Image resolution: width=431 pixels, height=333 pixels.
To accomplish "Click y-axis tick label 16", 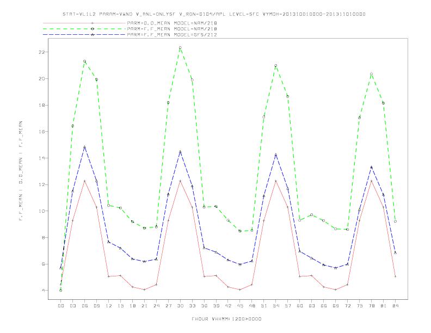I will (41, 132).
